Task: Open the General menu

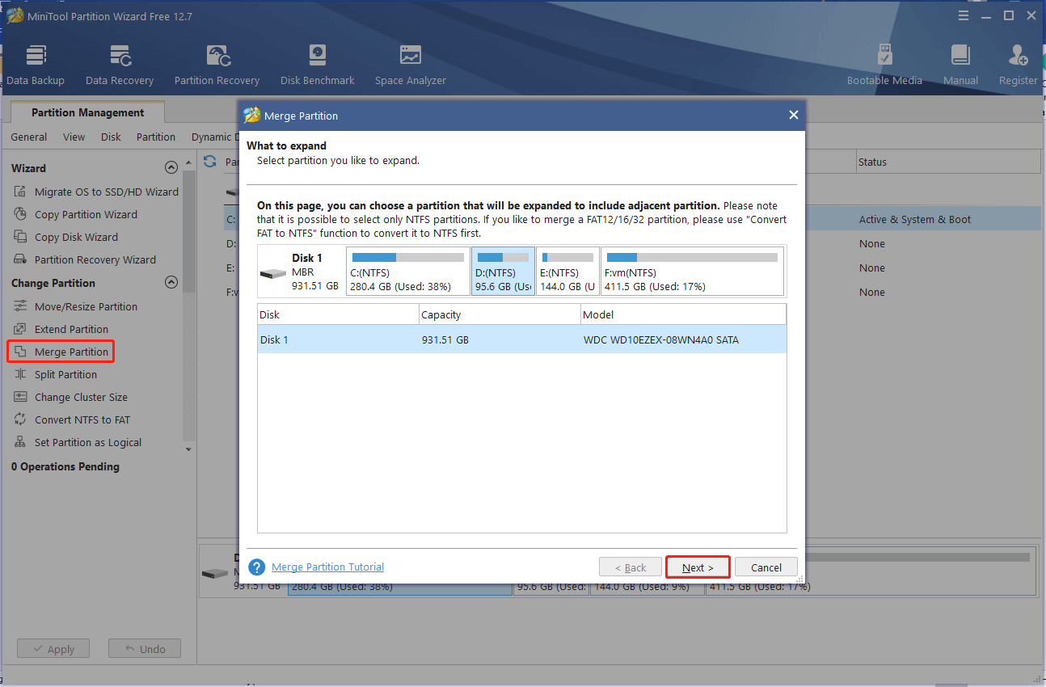Action: coord(29,137)
